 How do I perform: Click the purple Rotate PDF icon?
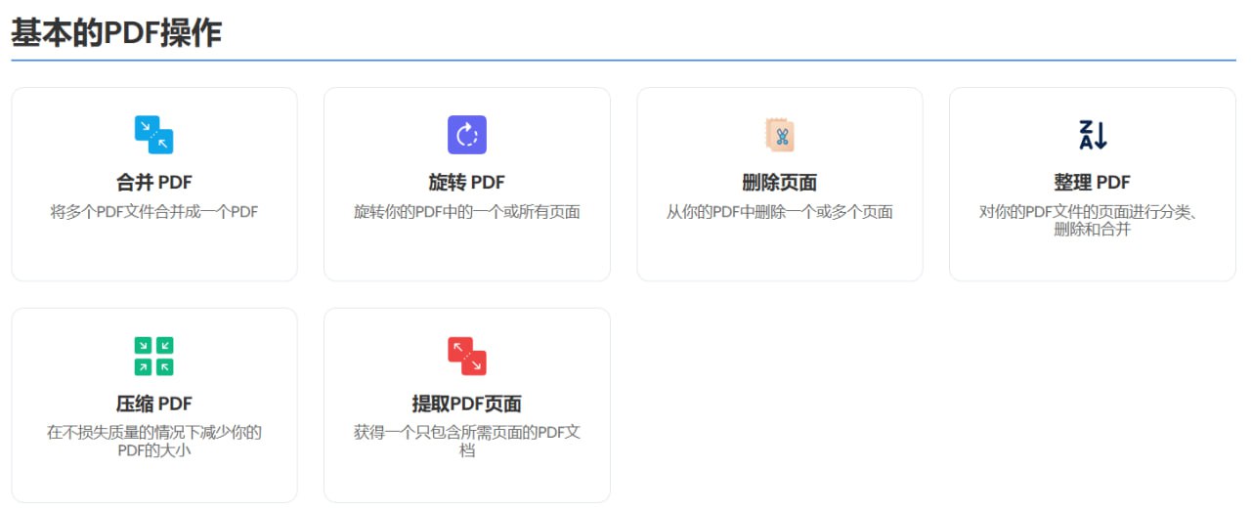point(466,135)
